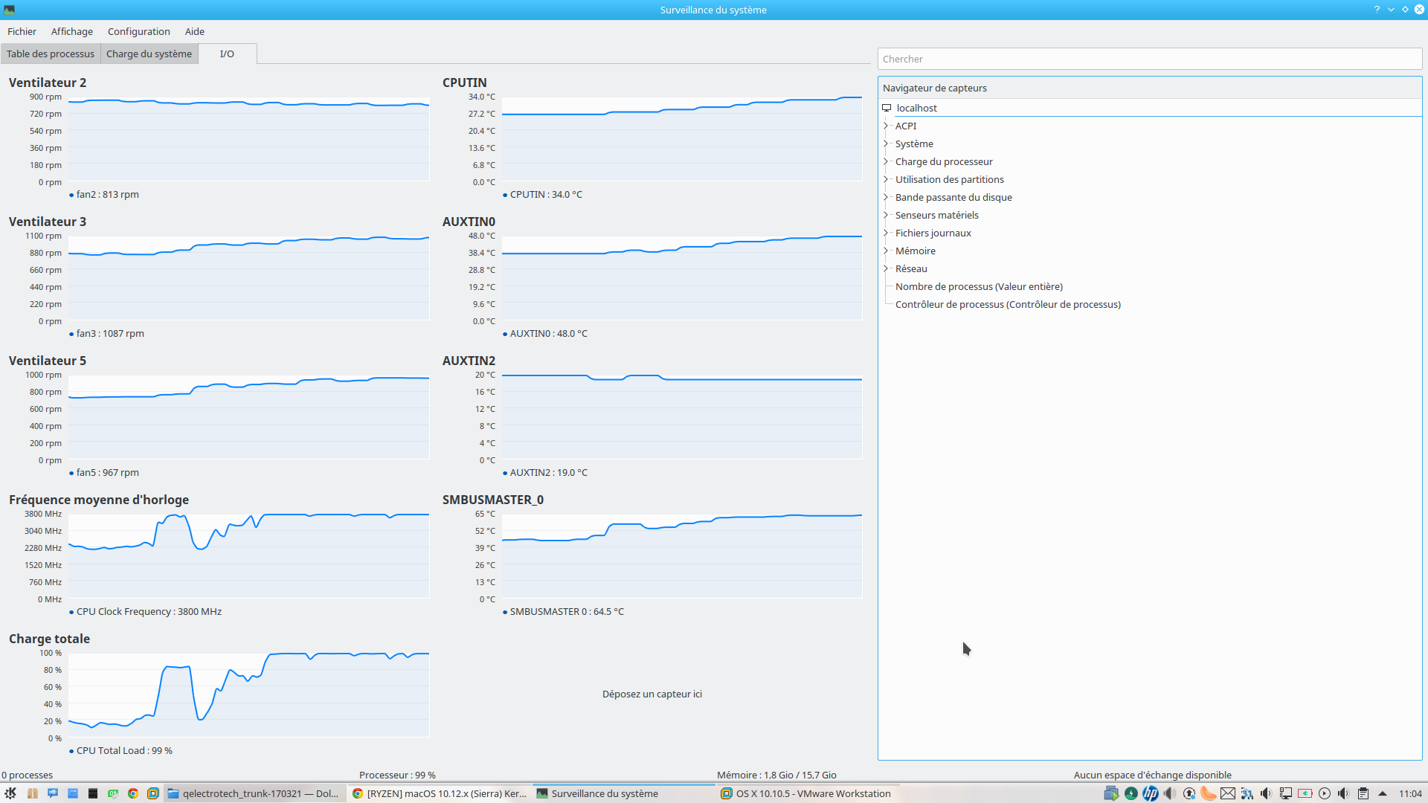Open the Aide menu
This screenshot has width=1428, height=803.
click(x=195, y=31)
